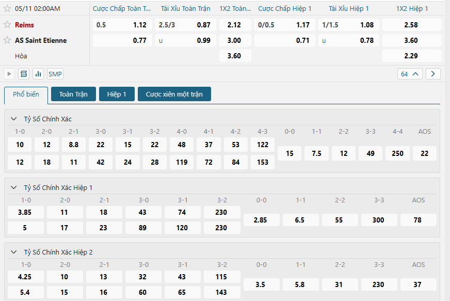Choose first-half 1-0 score at 3.85
The height and width of the screenshot is (301, 450).
[25, 212]
